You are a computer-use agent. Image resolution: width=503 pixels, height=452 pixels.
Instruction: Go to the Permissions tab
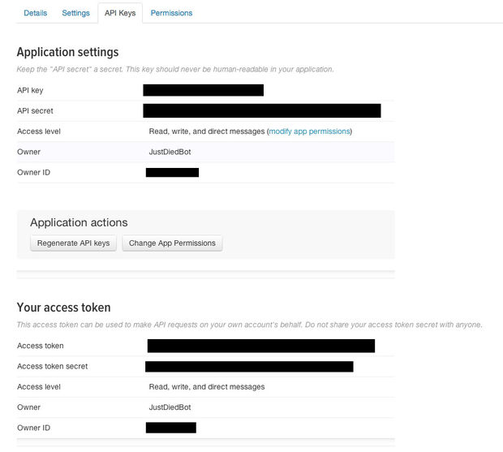coord(171,13)
